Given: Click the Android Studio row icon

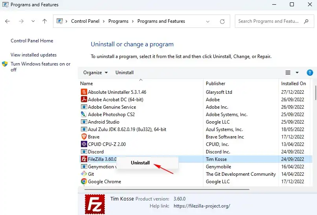Looking at the screenshot, I should click(84, 122).
